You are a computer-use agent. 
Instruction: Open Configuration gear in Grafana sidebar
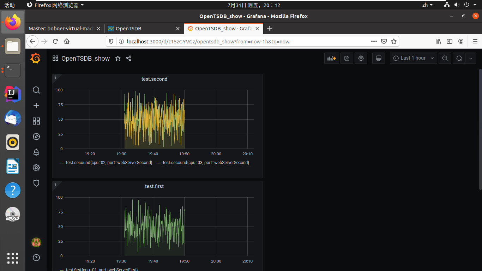(36, 168)
